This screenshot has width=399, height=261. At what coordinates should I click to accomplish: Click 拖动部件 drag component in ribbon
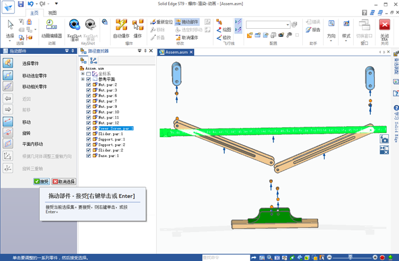click(187, 22)
